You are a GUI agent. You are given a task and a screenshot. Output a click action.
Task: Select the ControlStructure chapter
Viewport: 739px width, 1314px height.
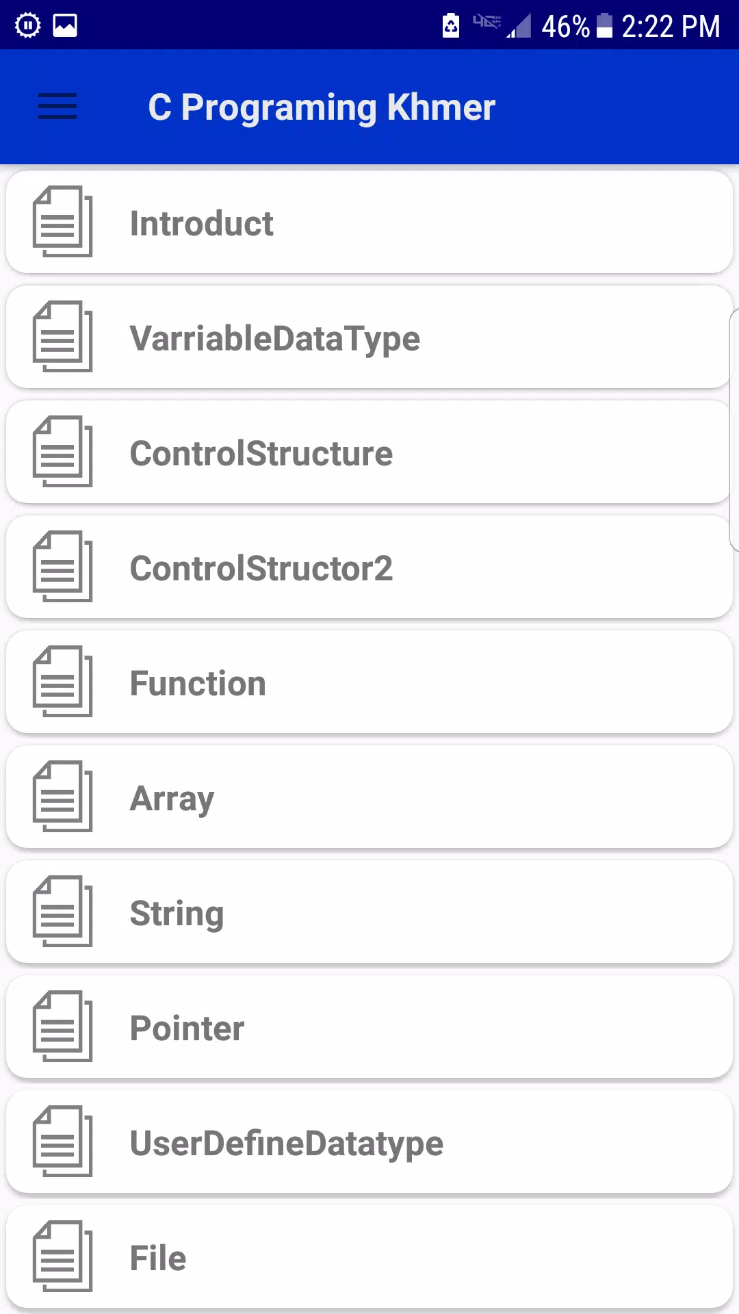pyautogui.click(x=369, y=452)
